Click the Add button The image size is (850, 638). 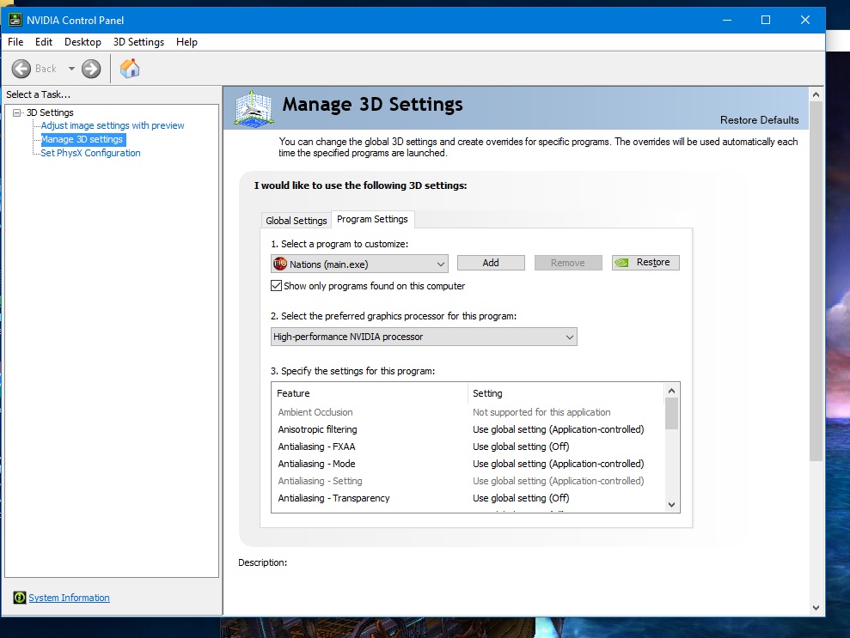point(491,263)
